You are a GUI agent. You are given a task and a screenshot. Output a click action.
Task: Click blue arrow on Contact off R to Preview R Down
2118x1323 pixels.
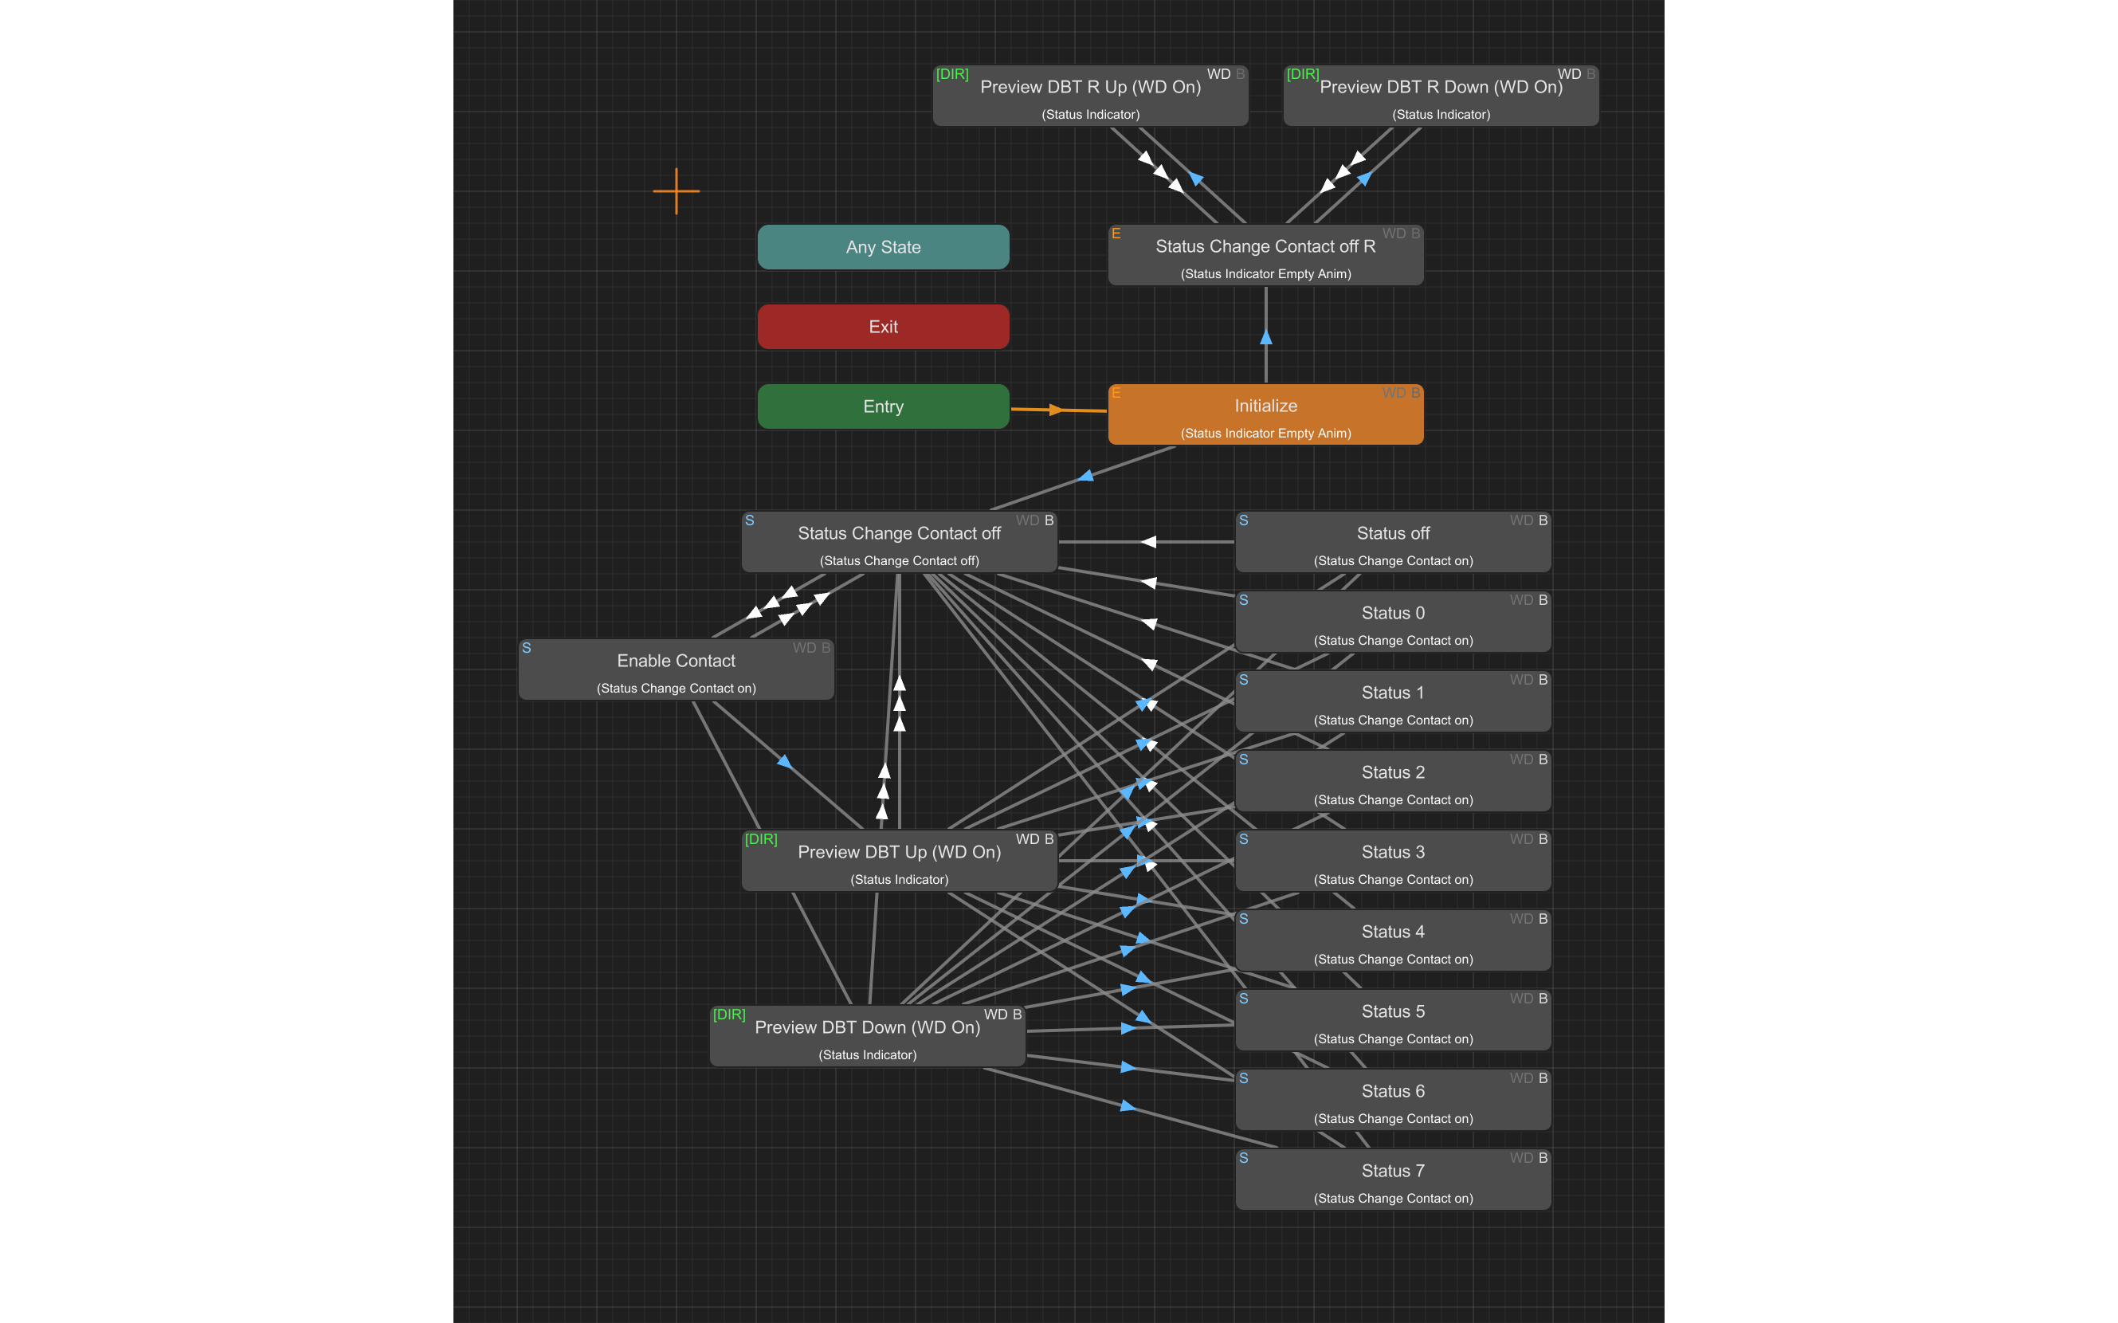[1365, 179]
